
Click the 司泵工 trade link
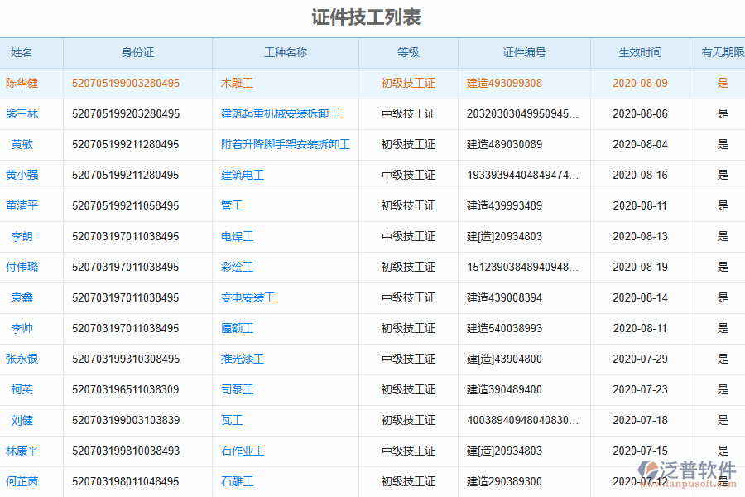(238, 389)
